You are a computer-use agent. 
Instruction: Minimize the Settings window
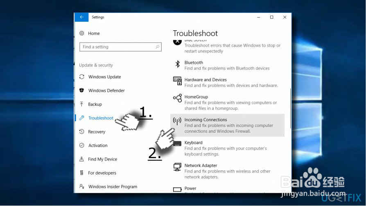[258, 17]
